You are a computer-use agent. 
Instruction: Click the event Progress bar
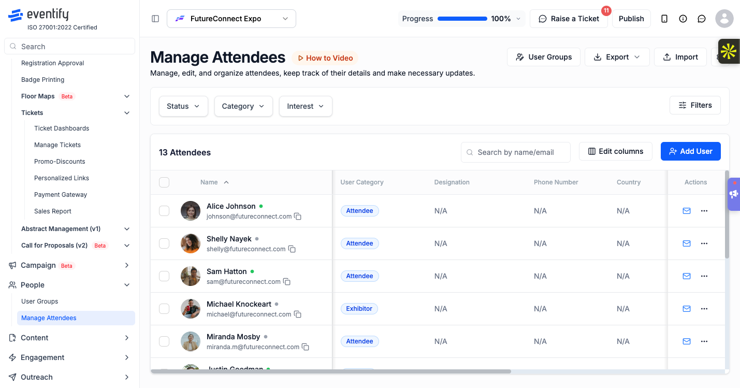(462, 19)
